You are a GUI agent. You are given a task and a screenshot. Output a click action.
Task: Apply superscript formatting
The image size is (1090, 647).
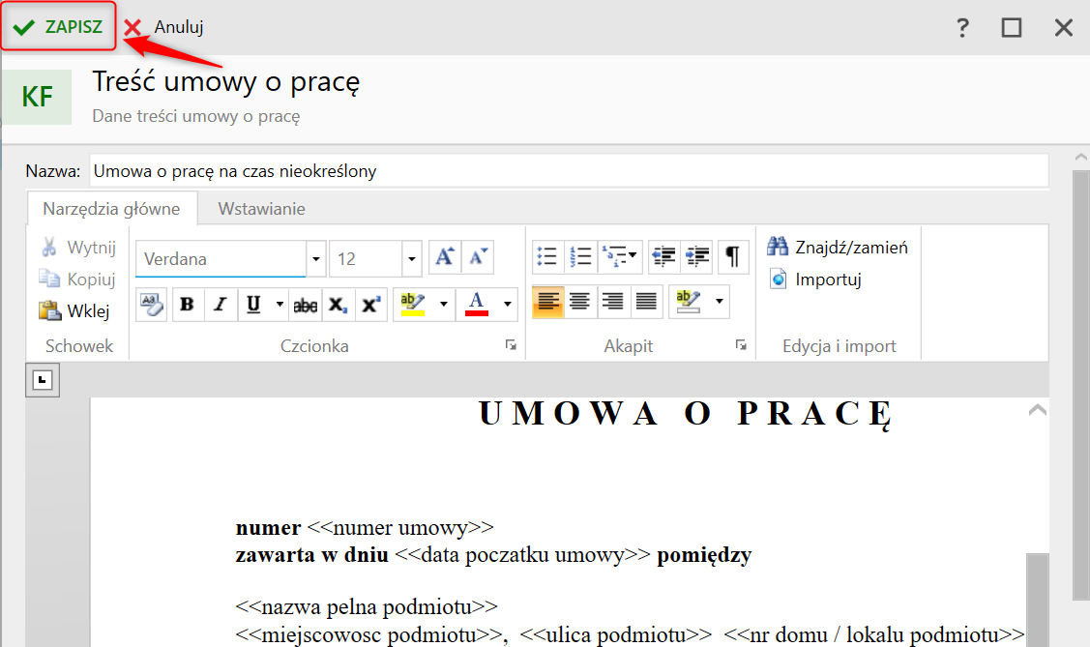point(369,305)
